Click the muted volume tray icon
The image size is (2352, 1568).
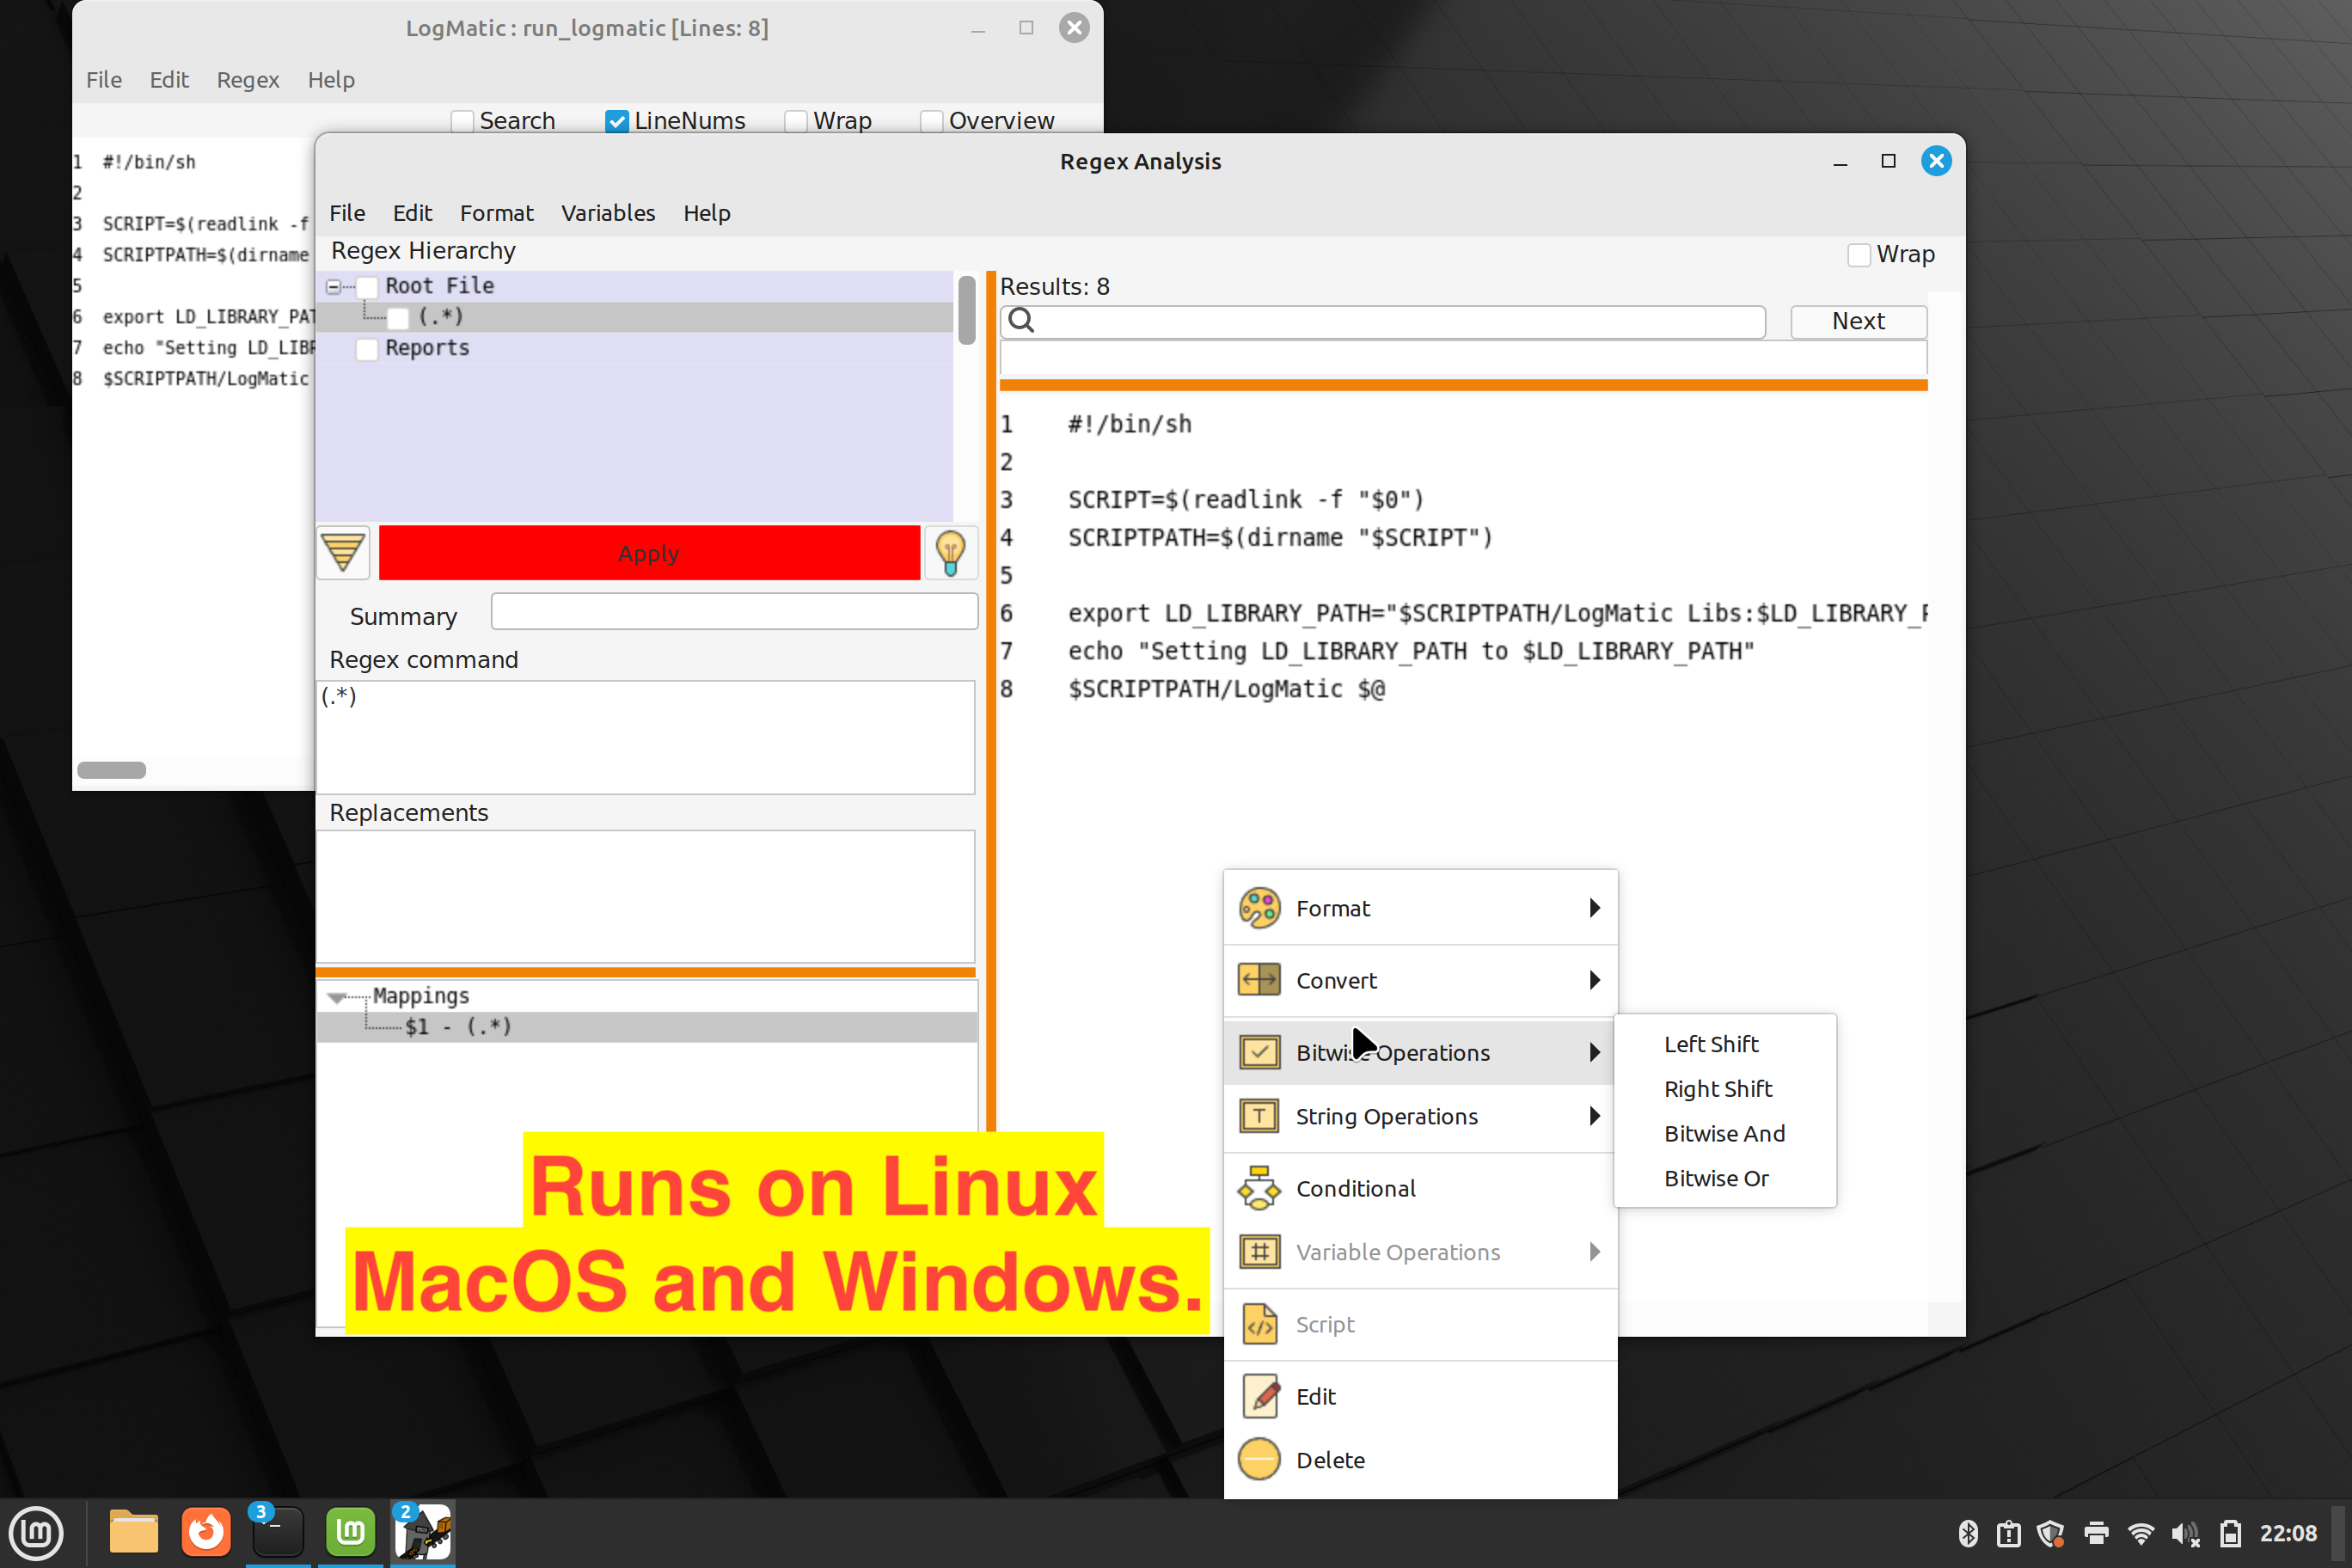[2185, 1533]
